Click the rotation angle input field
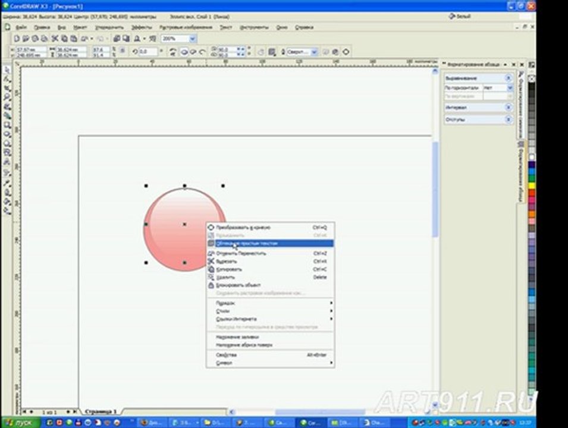 click(148, 52)
